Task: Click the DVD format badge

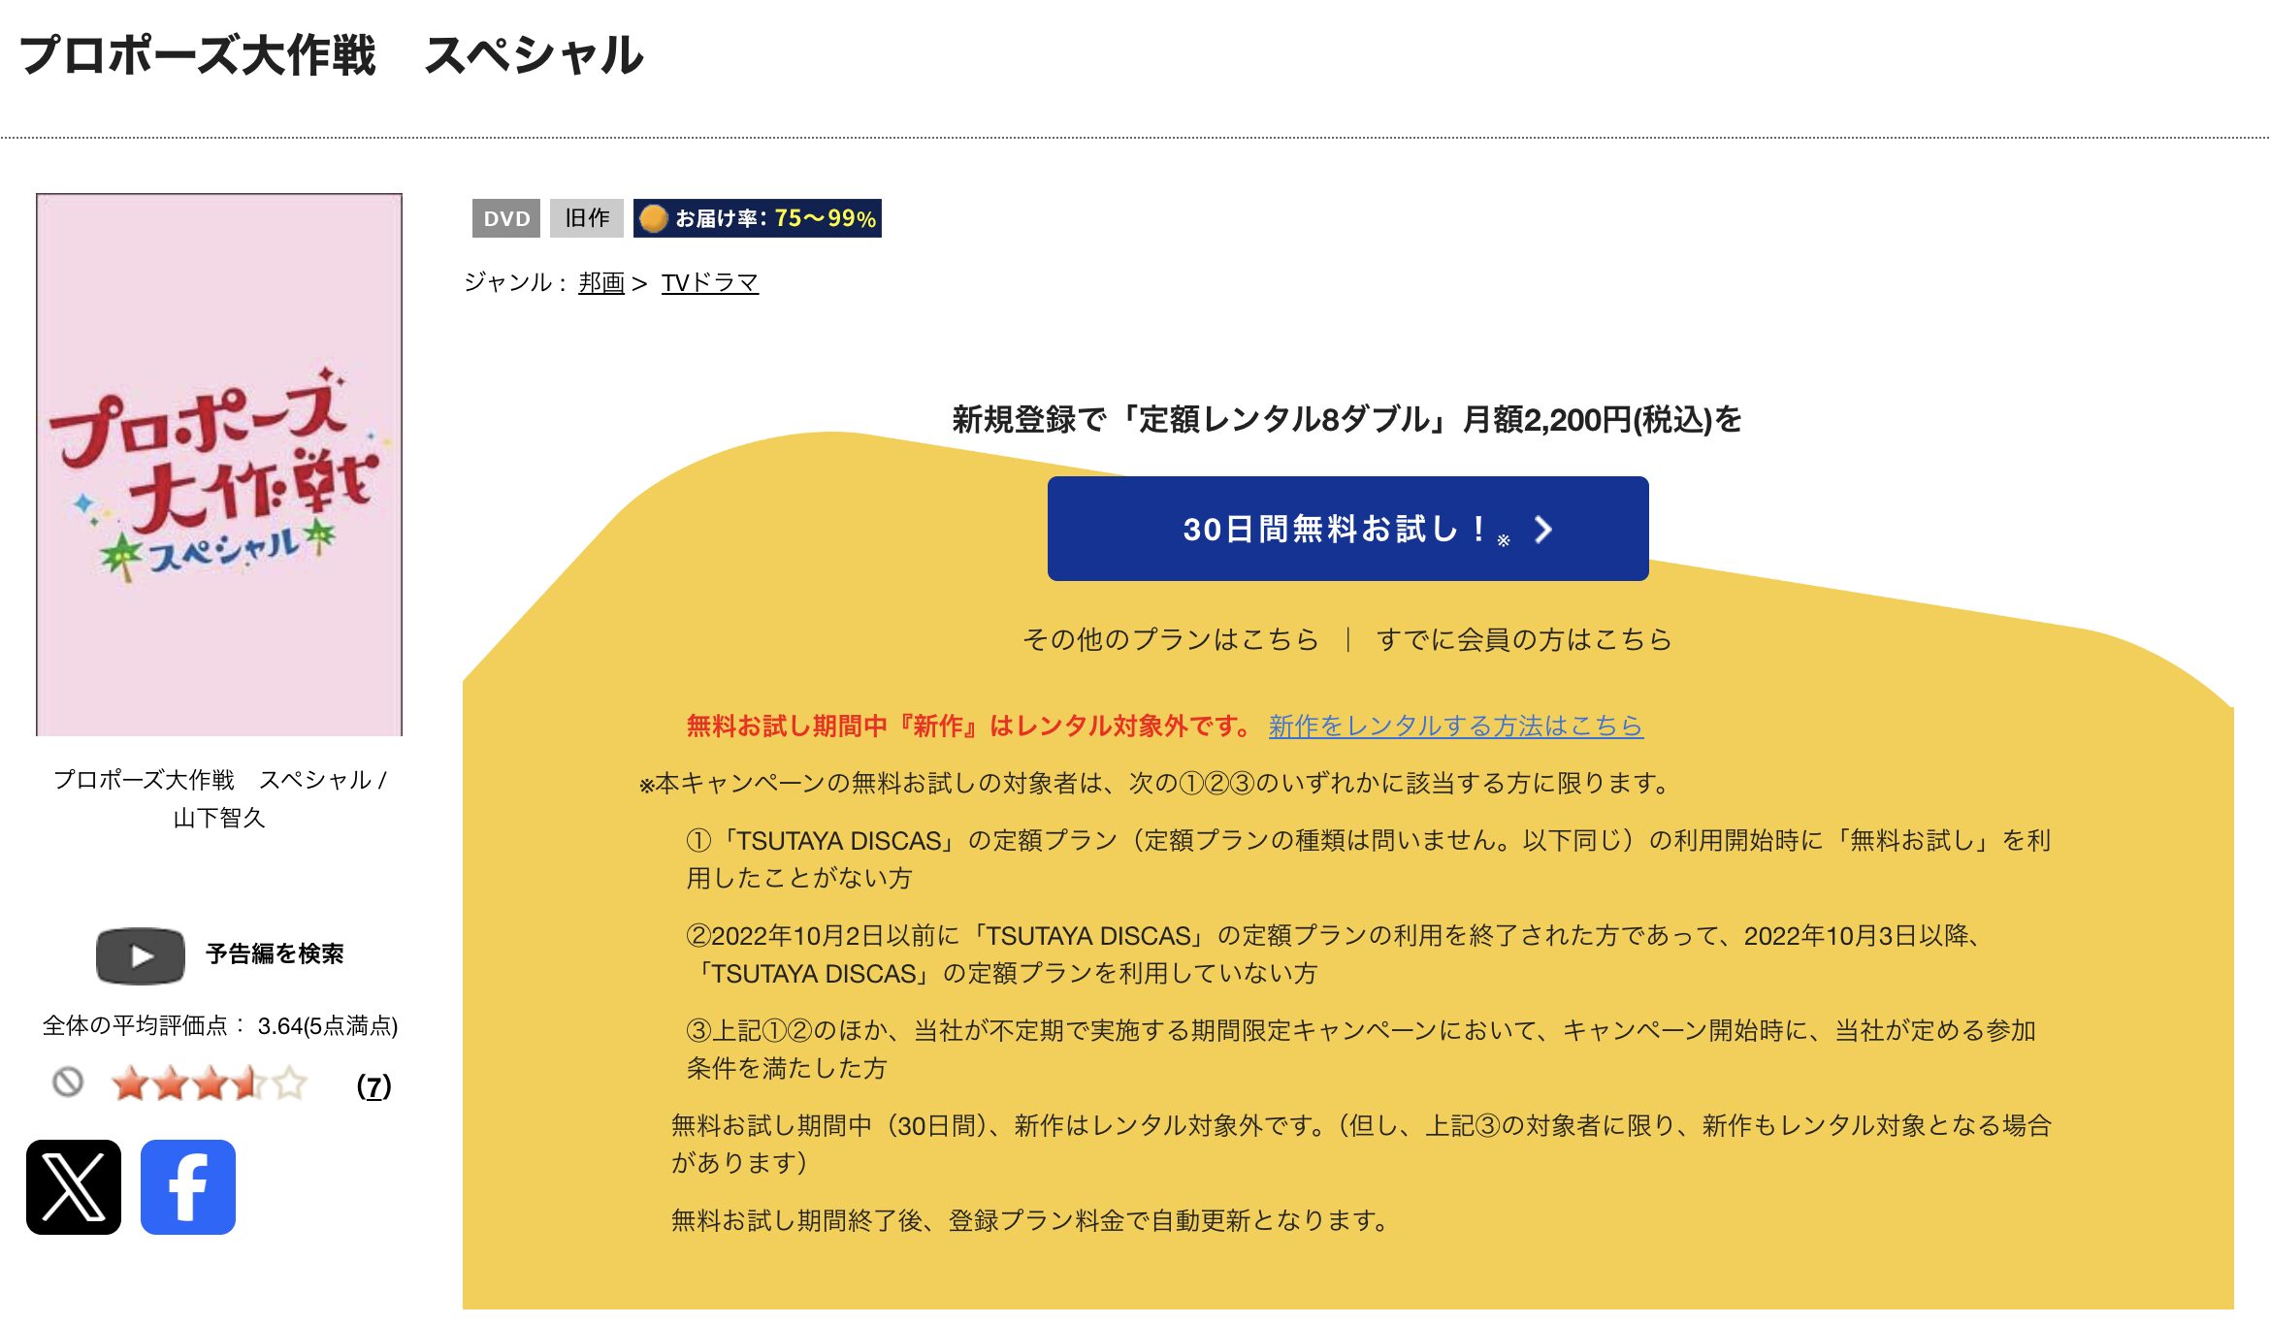Action: (505, 218)
